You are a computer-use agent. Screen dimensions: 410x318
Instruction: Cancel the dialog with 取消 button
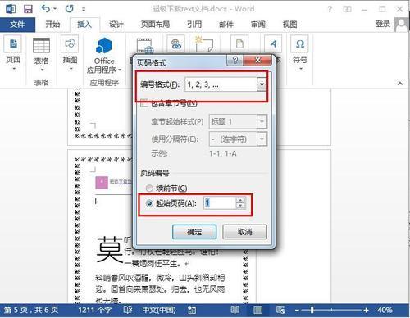coord(244,232)
